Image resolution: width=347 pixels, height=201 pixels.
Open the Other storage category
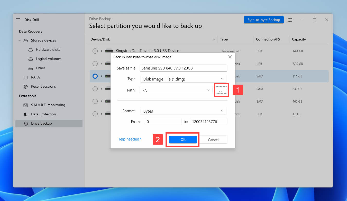pyautogui.click(x=40, y=68)
